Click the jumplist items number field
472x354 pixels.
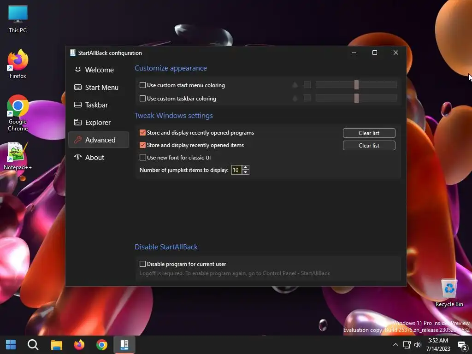[x=236, y=170]
